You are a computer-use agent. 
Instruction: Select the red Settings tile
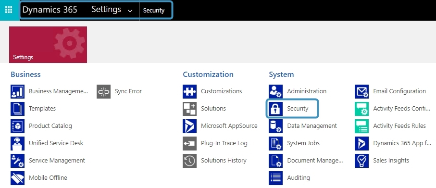pos(48,45)
